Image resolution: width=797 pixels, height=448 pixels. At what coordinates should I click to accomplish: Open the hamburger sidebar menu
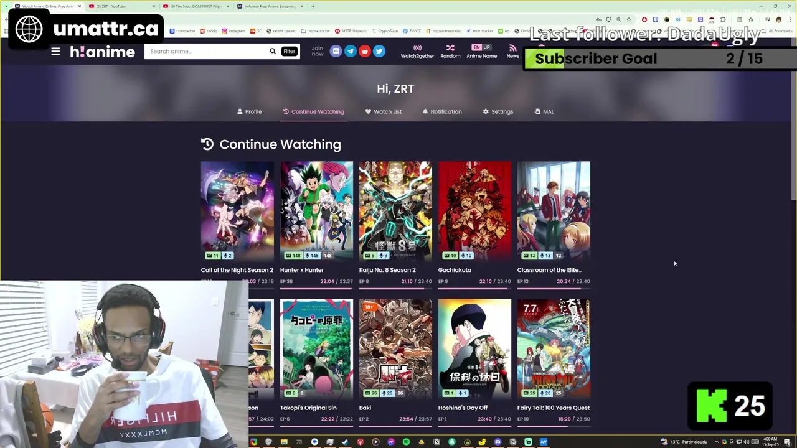click(55, 52)
